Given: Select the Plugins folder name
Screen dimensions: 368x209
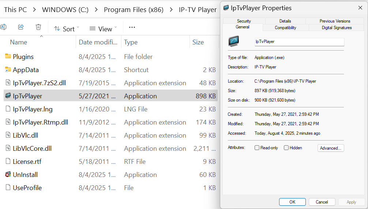Looking at the screenshot, I should click(x=23, y=57).
